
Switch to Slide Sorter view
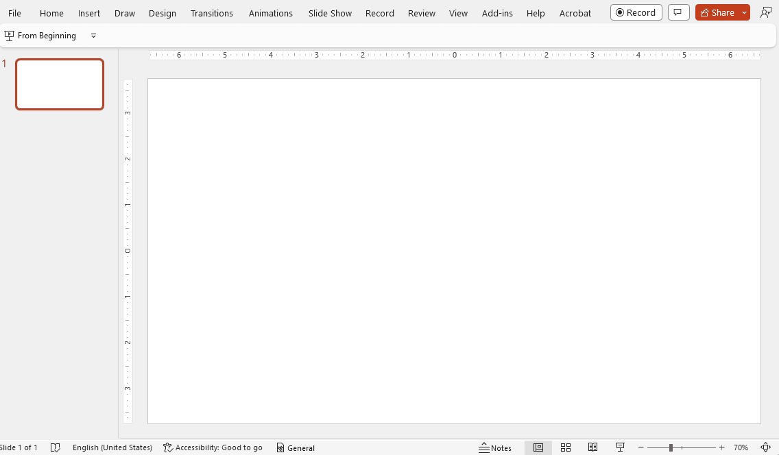pyautogui.click(x=566, y=447)
